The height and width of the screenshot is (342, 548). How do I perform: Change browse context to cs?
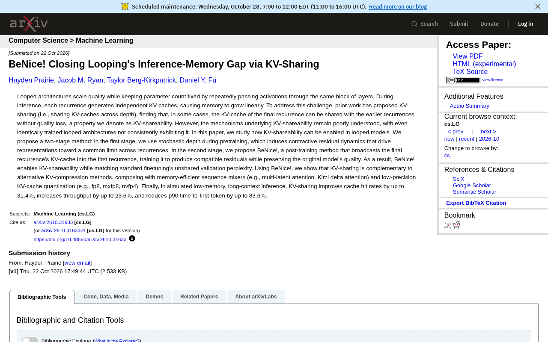(447, 156)
